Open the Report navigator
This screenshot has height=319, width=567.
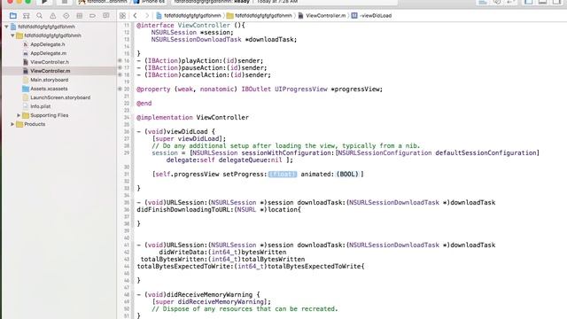(x=106, y=16)
